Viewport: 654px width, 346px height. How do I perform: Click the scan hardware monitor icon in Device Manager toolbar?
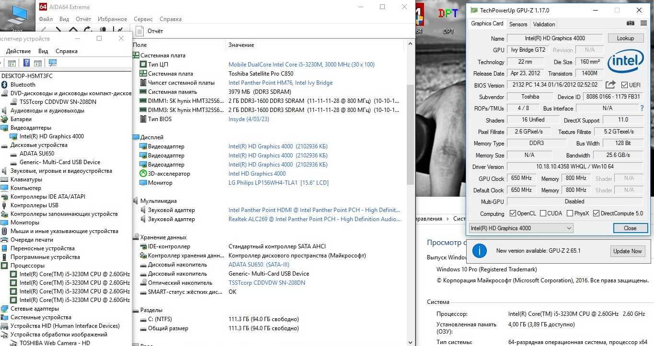click(x=53, y=63)
